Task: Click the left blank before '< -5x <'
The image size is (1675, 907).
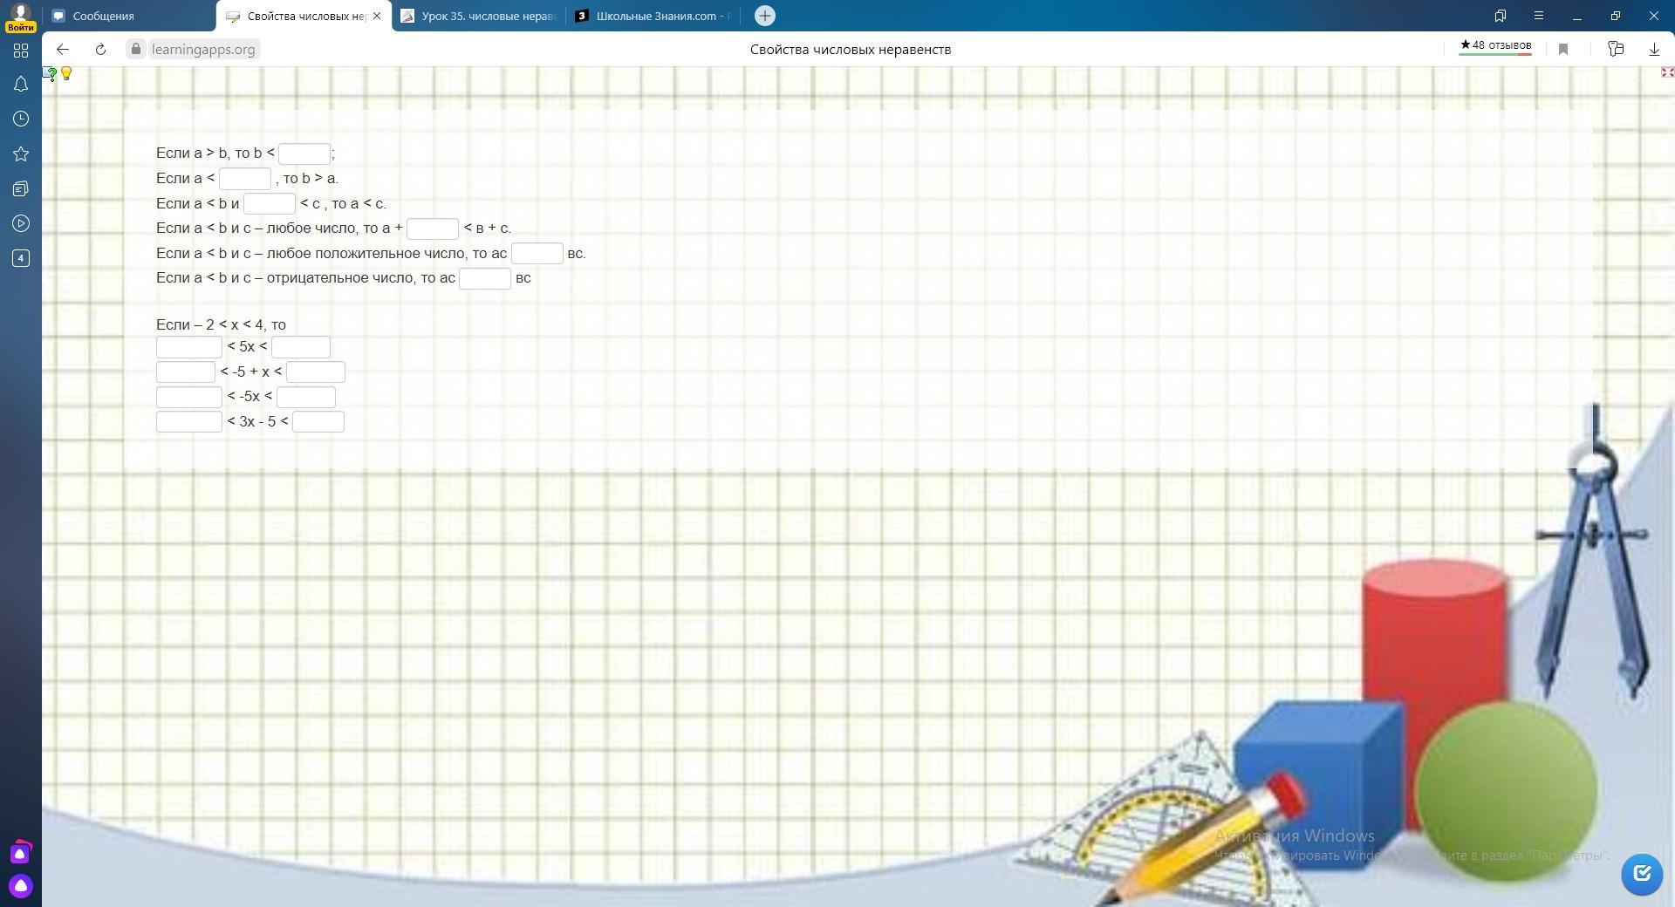Action: [189, 398]
